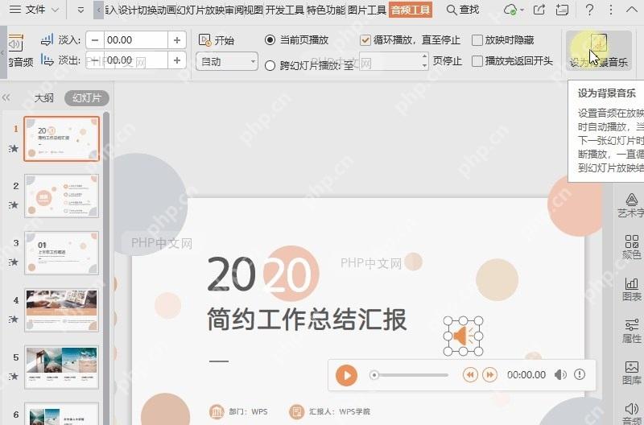Image resolution: width=644 pixels, height=425 pixels.
Task: Open the more options vertical dots
Action: coord(611,10)
